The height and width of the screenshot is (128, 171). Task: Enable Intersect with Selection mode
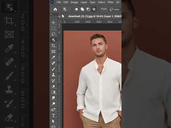coord(94,9)
